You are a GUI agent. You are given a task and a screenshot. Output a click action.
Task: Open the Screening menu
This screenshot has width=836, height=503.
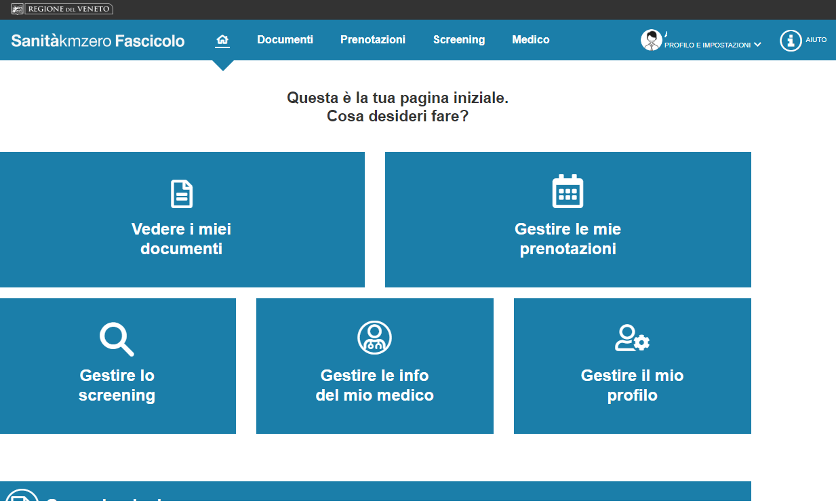coord(459,40)
